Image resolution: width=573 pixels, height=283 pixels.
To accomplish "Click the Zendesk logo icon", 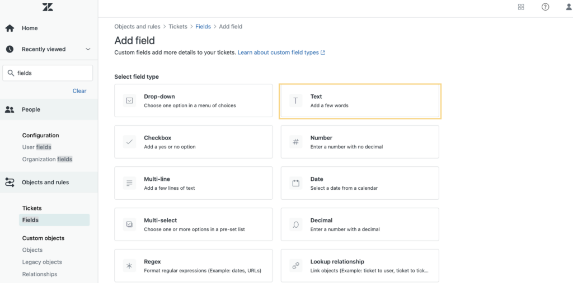I will [x=48, y=7].
